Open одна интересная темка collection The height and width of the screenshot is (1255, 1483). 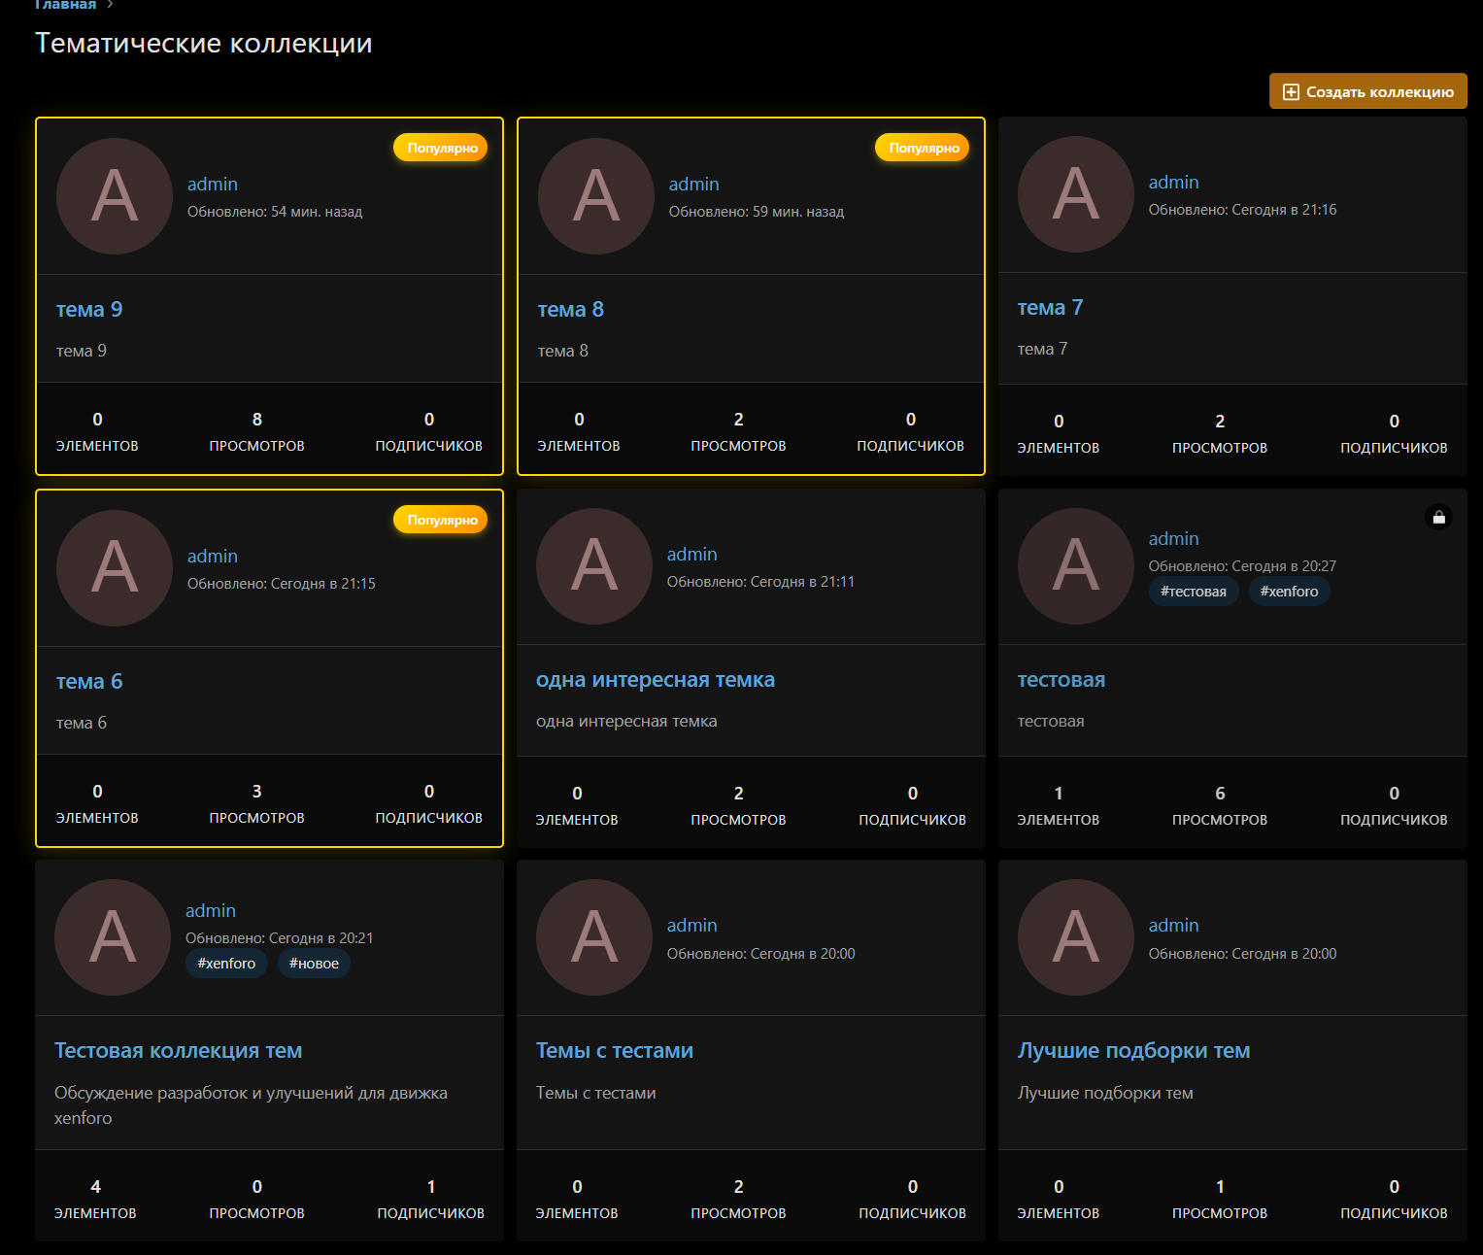[x=655, y=680]
